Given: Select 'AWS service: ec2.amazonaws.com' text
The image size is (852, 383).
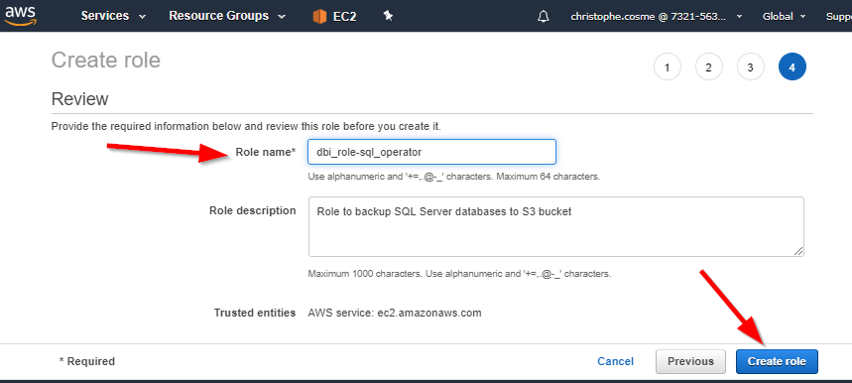Looking at the screenshot, I should 395,313.
